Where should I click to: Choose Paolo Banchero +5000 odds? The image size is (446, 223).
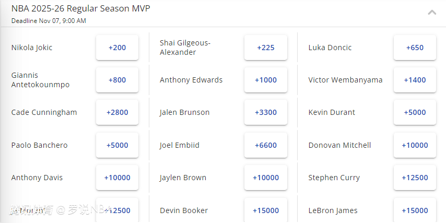point(117,145)
